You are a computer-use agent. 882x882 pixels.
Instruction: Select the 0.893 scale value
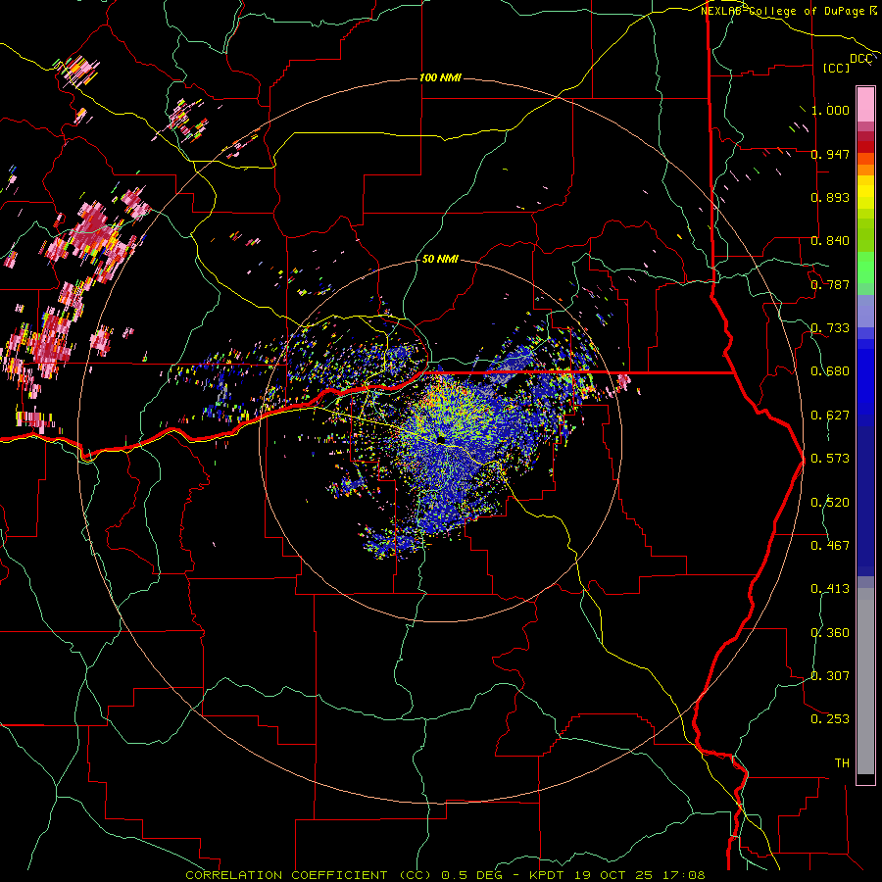point(830,197)
